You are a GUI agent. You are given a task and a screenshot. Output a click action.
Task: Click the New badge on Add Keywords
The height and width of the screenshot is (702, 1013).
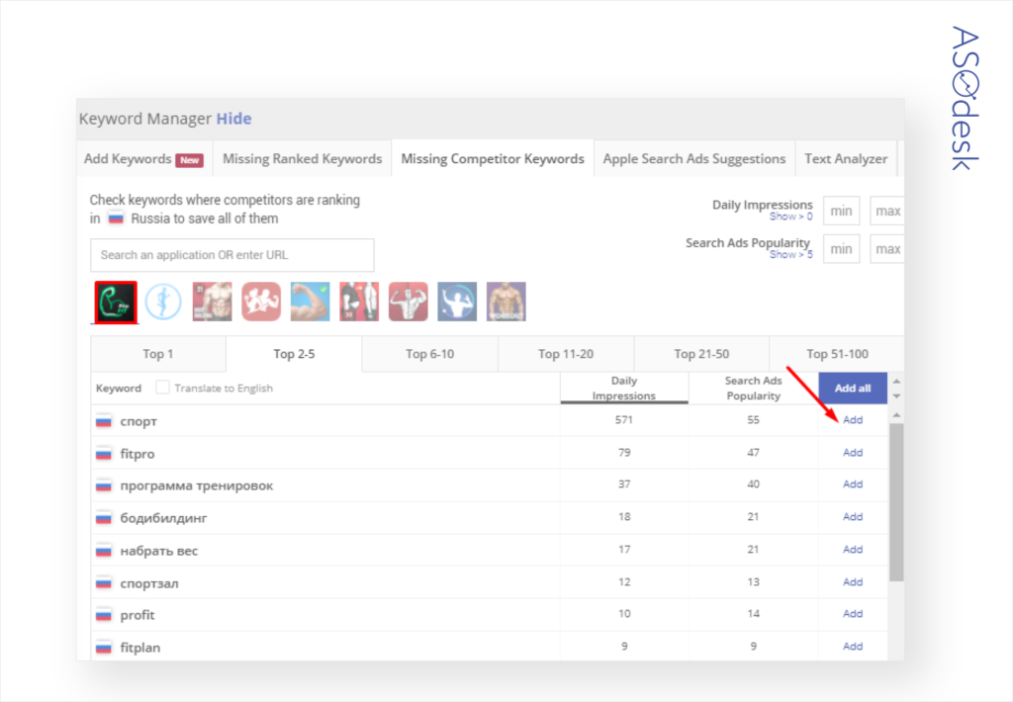[x=190, y=160]
